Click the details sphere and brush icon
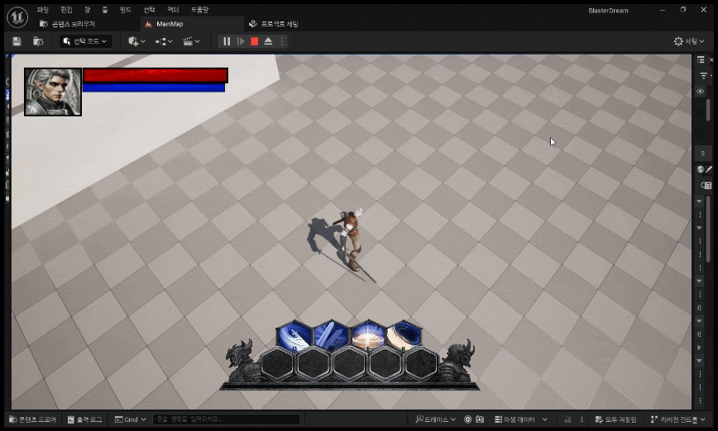The height and width of the screenshot is (431, 718). coord(704,169)
